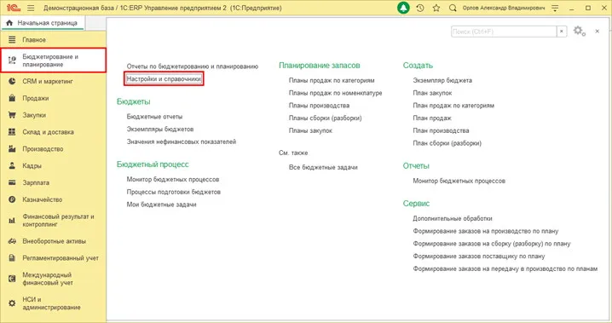The image size is (612, 323).
Task: Open Международный финансовый учет section
Action: [53, 279]
